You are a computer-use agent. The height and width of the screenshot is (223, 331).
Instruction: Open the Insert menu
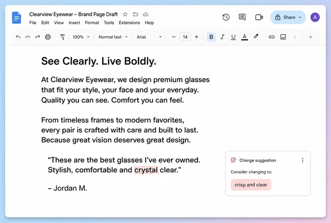click(74, 23)
